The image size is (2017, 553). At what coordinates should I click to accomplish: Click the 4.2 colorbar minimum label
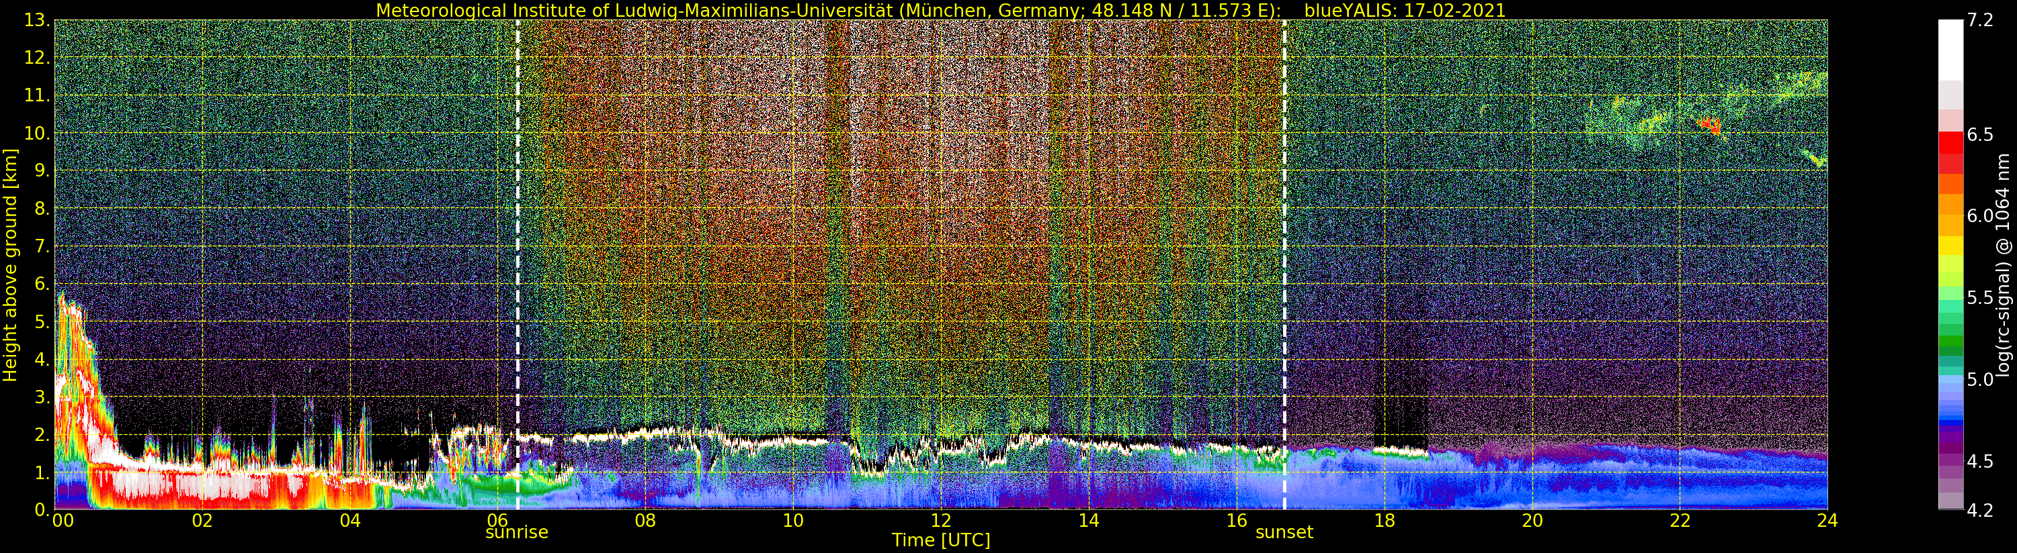[1980, 511]
